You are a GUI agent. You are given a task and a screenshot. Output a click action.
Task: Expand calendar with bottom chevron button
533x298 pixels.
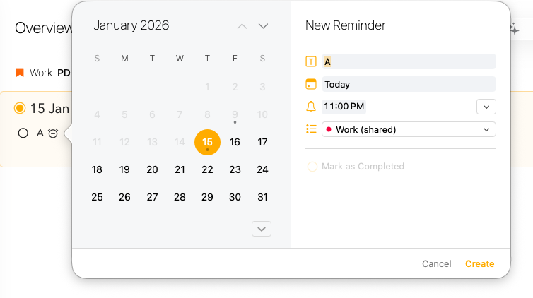tap(262, 228)
